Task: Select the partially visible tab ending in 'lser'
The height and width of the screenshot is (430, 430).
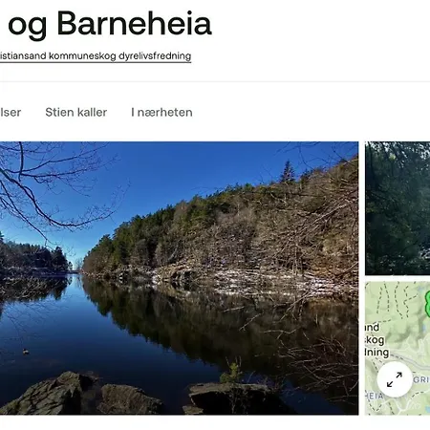Action: point(11,113)
